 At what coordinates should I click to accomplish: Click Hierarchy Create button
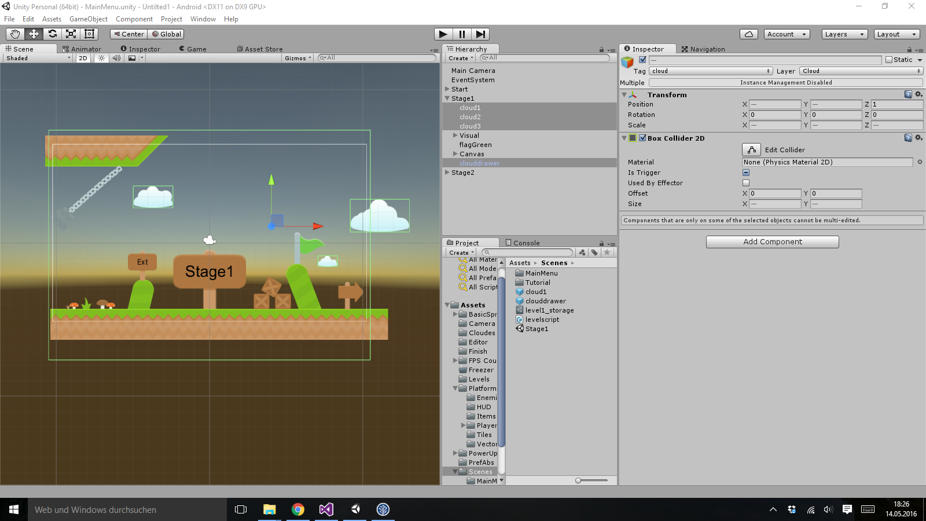coord(461,58)
